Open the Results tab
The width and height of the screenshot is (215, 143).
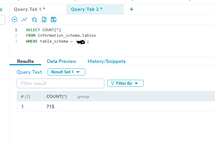point(25,61)
